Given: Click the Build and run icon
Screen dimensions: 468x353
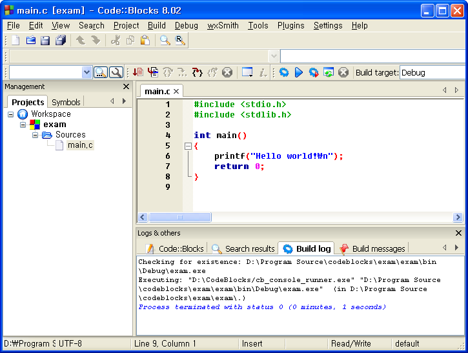Looking at the screenshot, I should pos(313,73).
